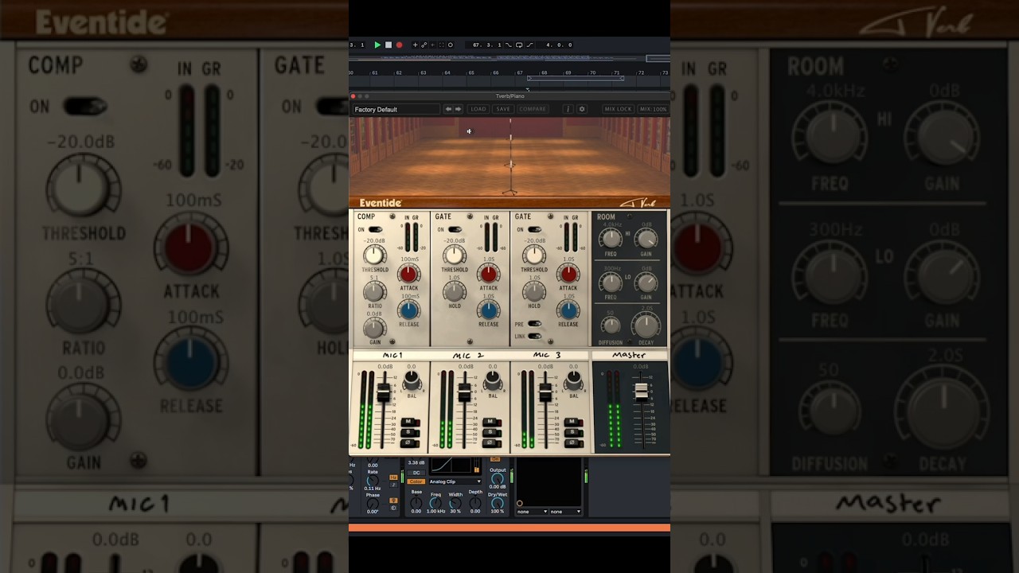Click the ROOM HI Freq knob
This screenshot has height=573, width=1019.
coord(611,240)
